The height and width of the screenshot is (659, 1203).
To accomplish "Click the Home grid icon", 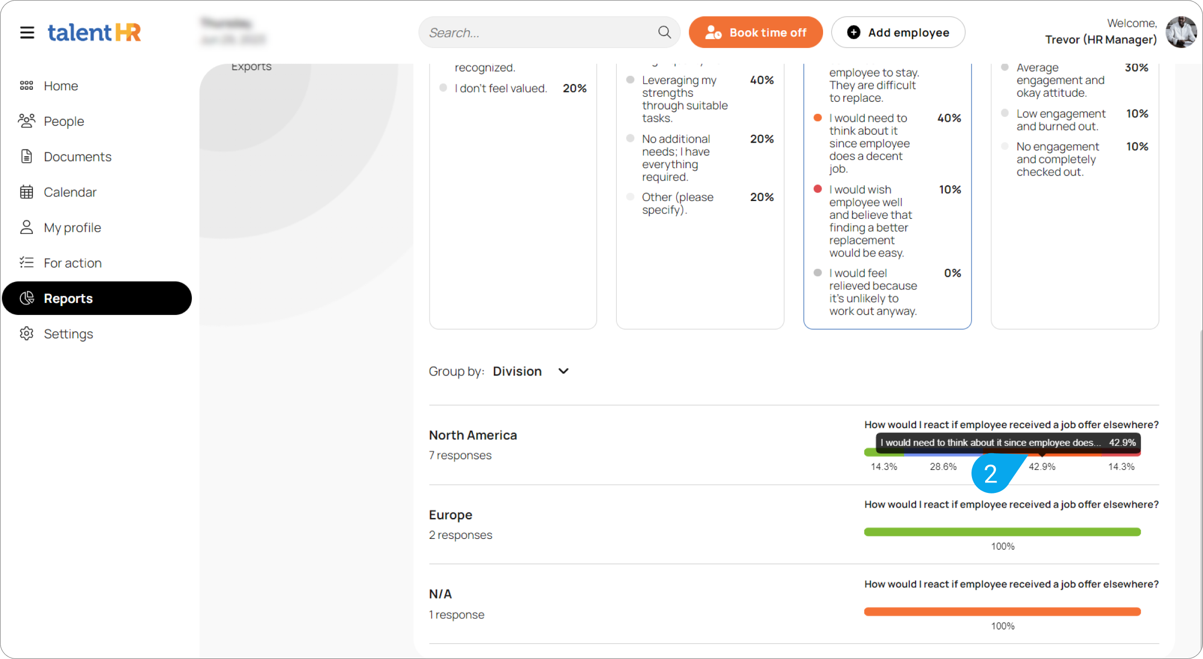I will pyautogui.click(x=27, y=86).
